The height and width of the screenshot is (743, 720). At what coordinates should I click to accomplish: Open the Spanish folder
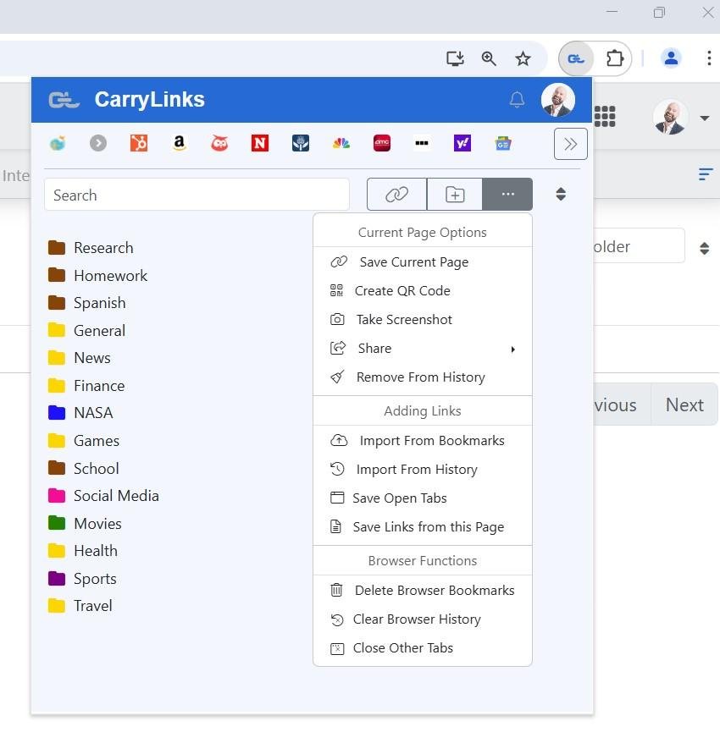coord(87,303)
